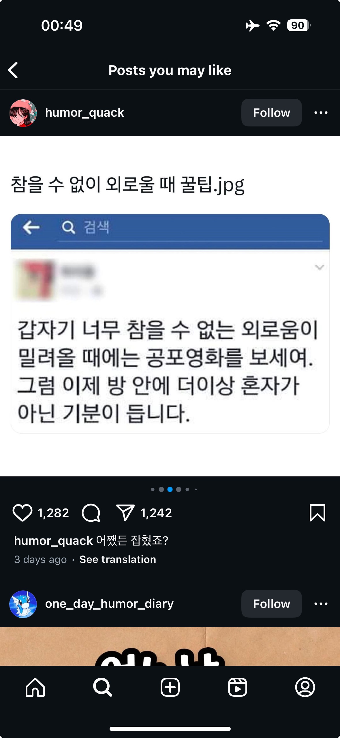This screenshot has height=738, width=340.
Task: Create a new post with plus icon
Action: click(170, 687)
